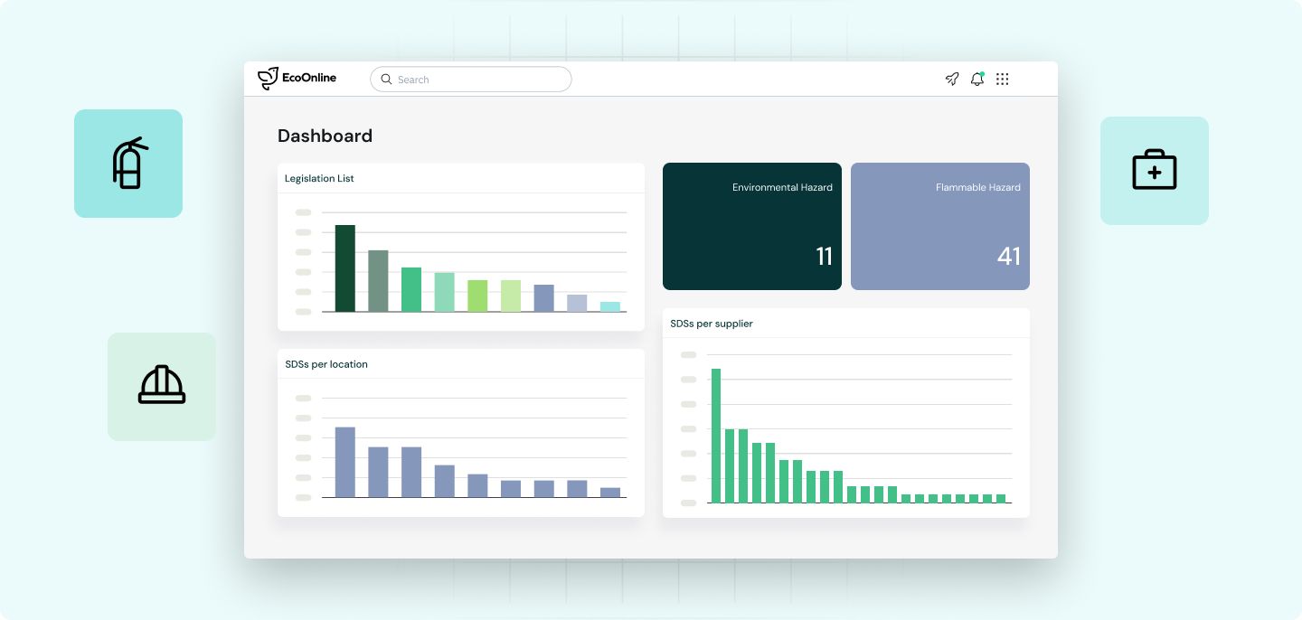Click the Legislation List panel title

click(x=319, y=178)
